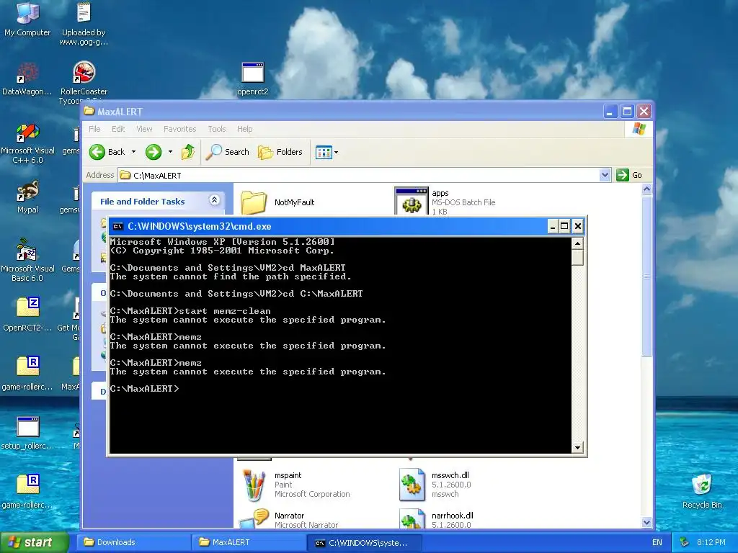Select the Microsoft Visual Basic 6.0 shortcut
The width and height of the screenshot is (738, 553).
[x=27, y=260]
